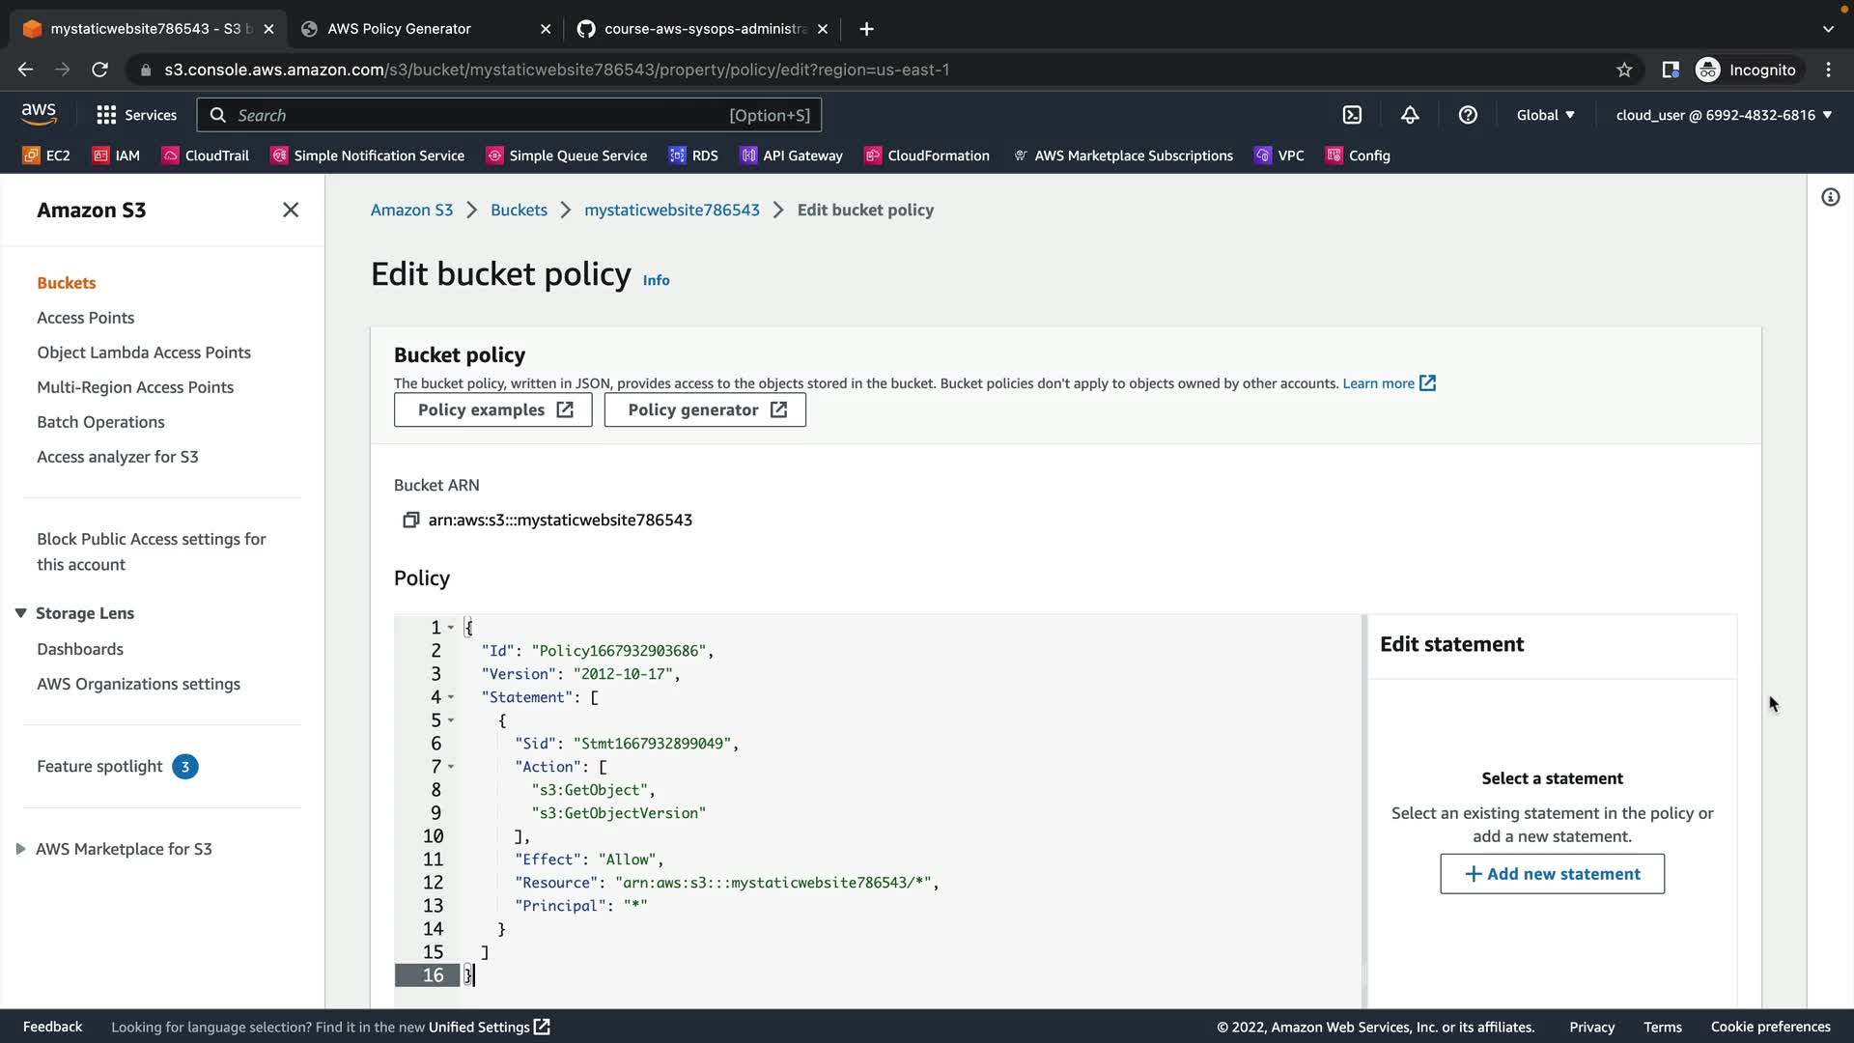
Task: Open Access Points in sidebar
Action: point(85,318)
